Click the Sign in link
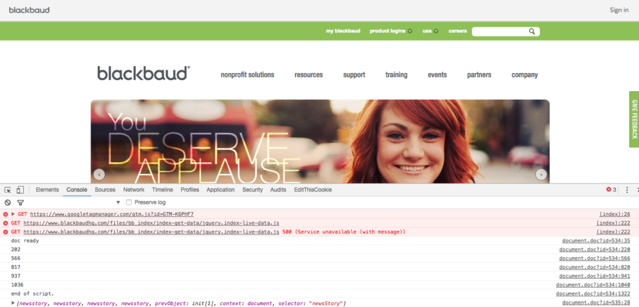 click(x=619, y=10)
